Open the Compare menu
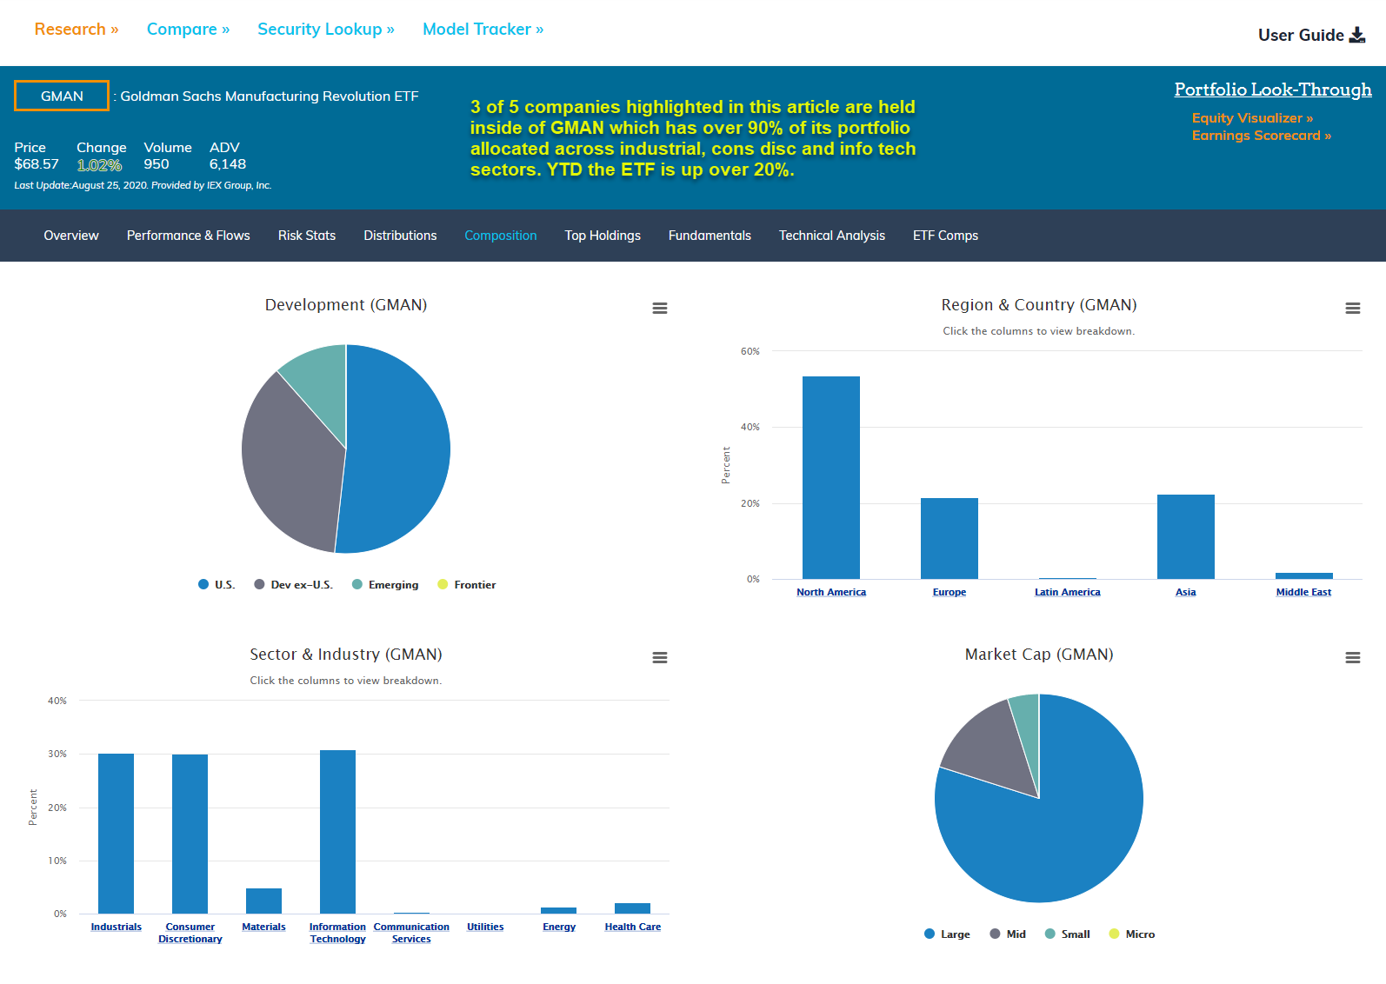Image resolution: width=1386 pixels, height=984 pixels. tap(189, 29)
